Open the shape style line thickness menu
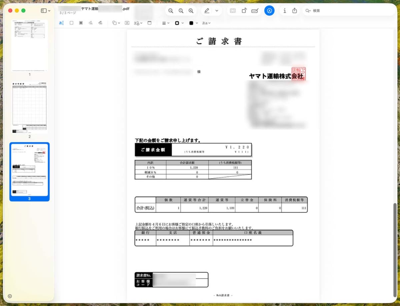This screenshot has width=400, height=306. pos(166,23)
